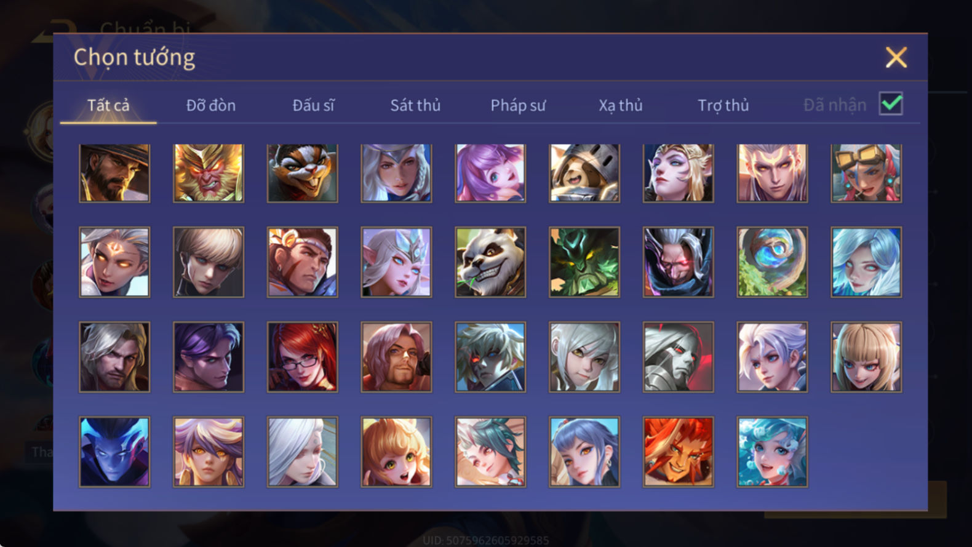Filter heroes by Pháp sư
This screenshot has height=547, width=972.
coord(518,105)
